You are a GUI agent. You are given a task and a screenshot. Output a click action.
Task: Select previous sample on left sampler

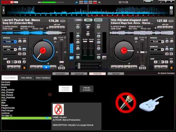click(20, 54)
